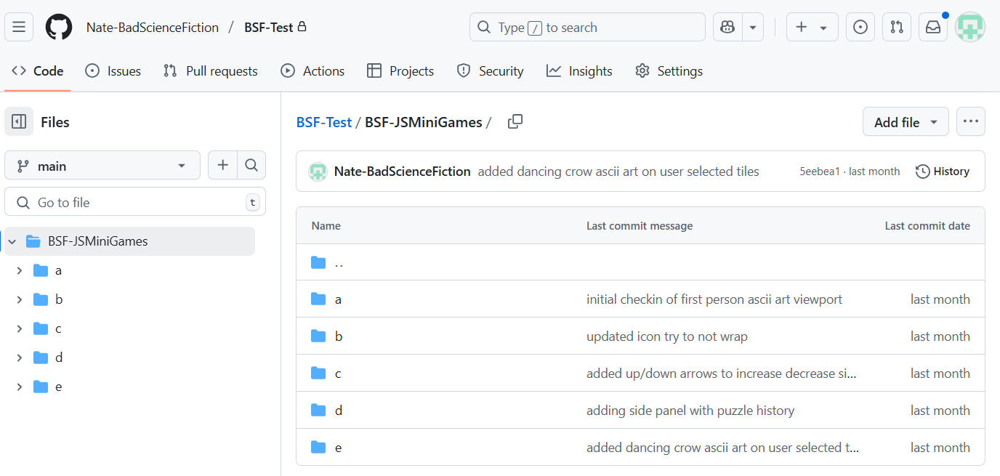This screenshot has height=476, width=1000.
Task: Click the sidebar search magnifier icon
Action: pos(251,166)
